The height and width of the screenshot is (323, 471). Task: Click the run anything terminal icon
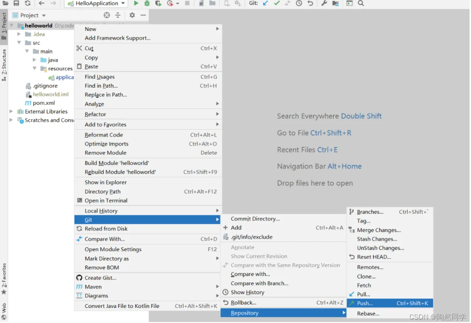(x=350, y=3)
